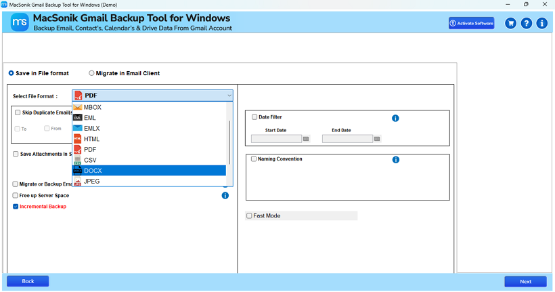The height and width of the screenshot is (292, 555).
Task: Show info for Free up Server Space
Action: coord(225,195)
